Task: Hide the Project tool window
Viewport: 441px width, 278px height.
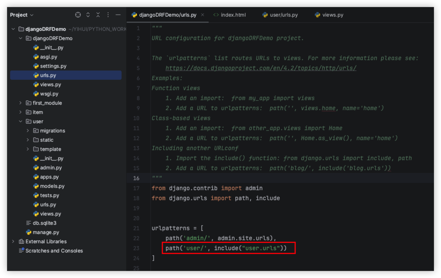Action: [118, 15]
